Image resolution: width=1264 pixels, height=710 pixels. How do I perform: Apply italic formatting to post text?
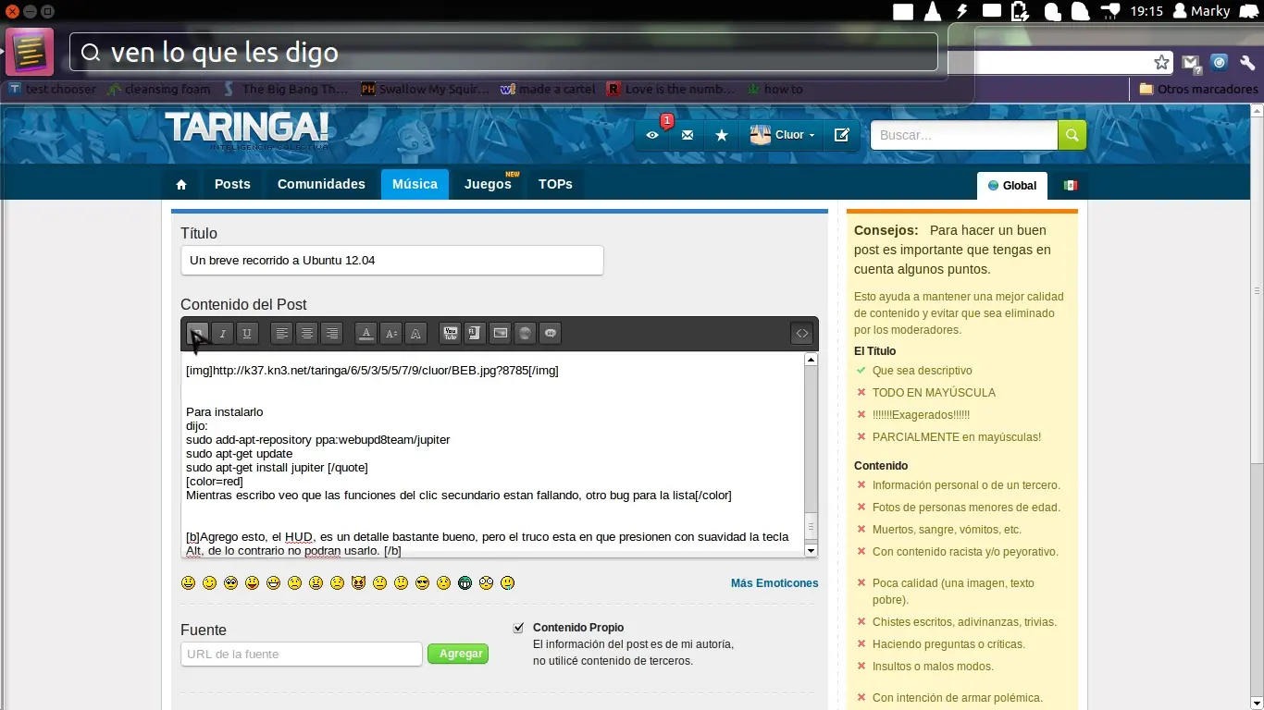pos(222,334)
